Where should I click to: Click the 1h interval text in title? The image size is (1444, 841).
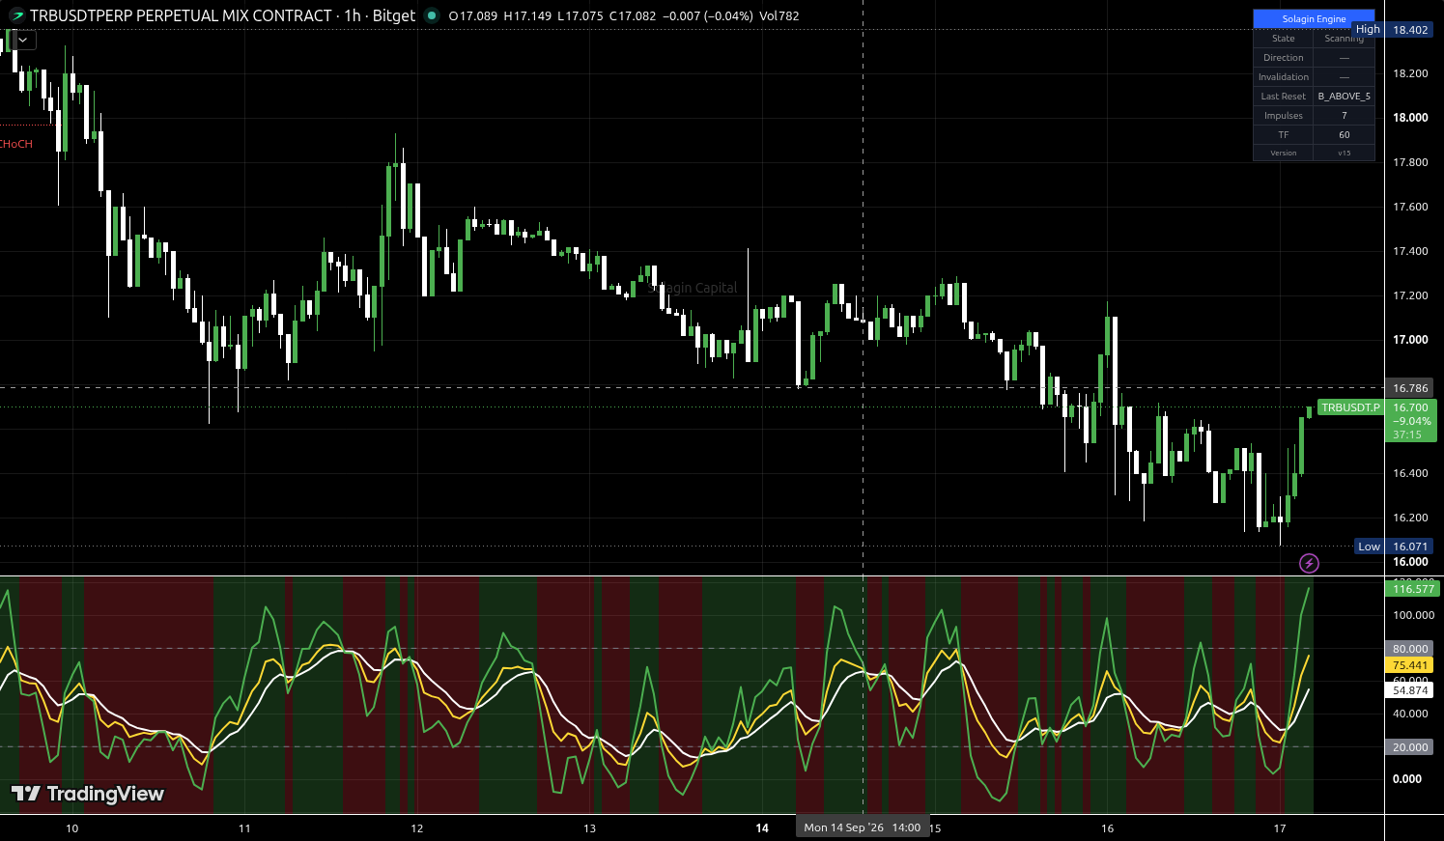click(352, 15)
